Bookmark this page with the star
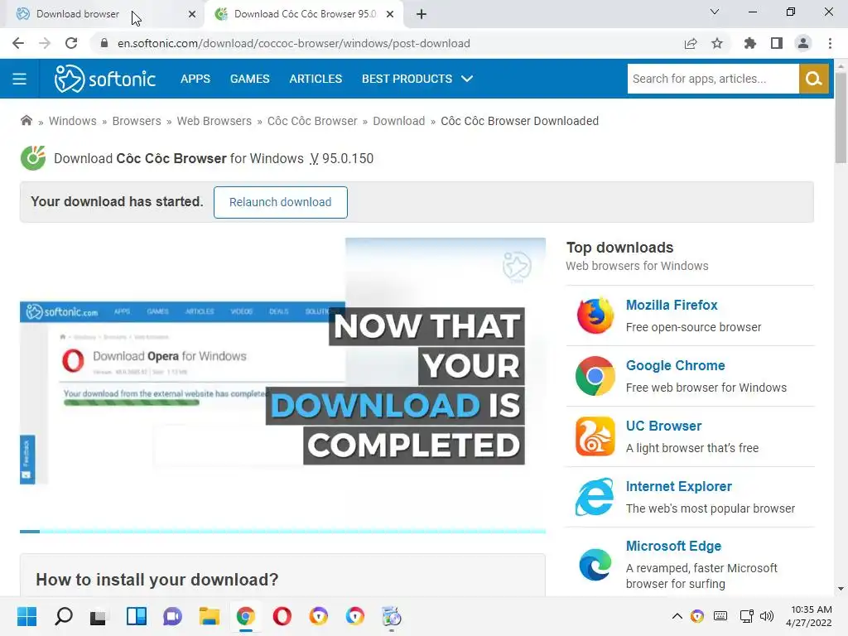848x636 pixels. click(x=717, y=43)
